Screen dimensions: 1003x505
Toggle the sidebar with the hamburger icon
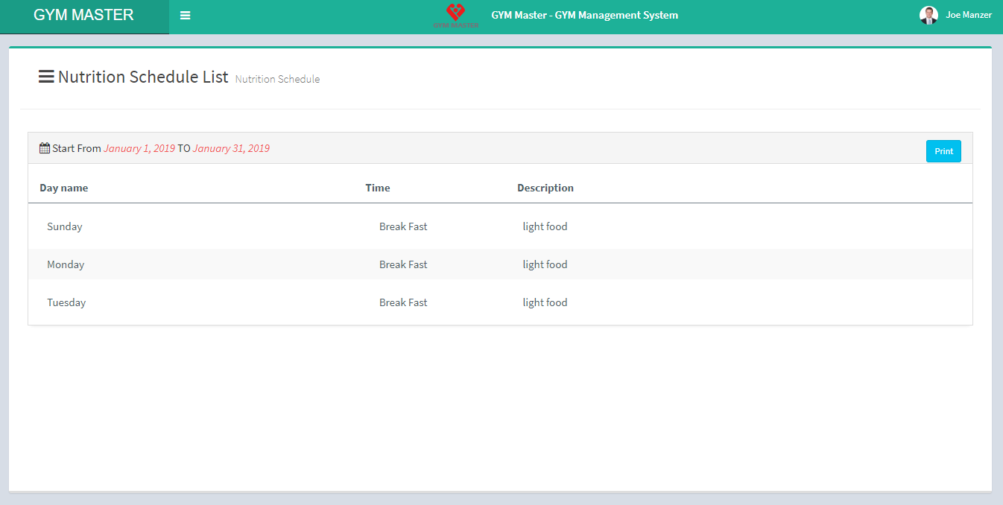[185, 16]
